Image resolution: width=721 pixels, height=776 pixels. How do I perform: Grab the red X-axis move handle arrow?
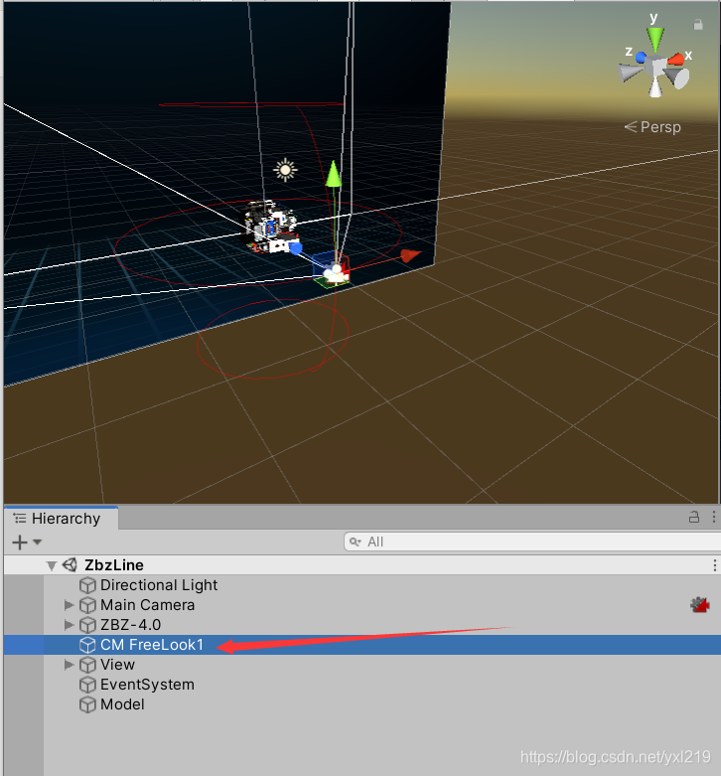click(410, 255)
